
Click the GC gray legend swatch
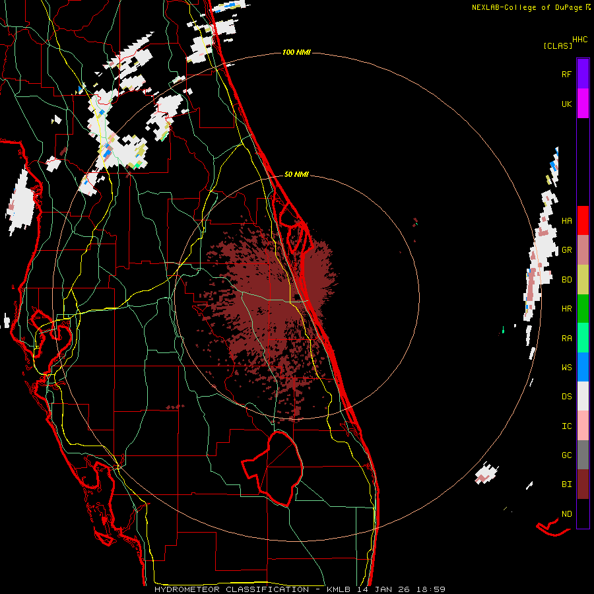pyautogui.click(x=583, y=455)
